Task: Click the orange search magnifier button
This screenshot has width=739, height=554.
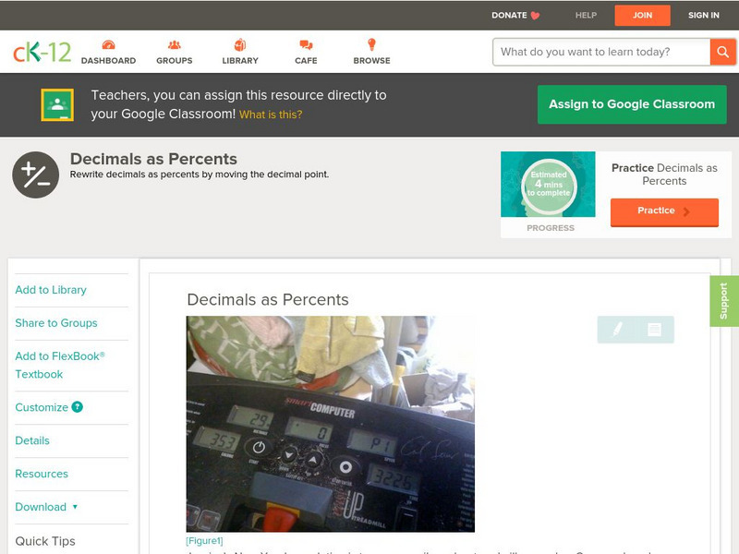Action: click(722, 52)
